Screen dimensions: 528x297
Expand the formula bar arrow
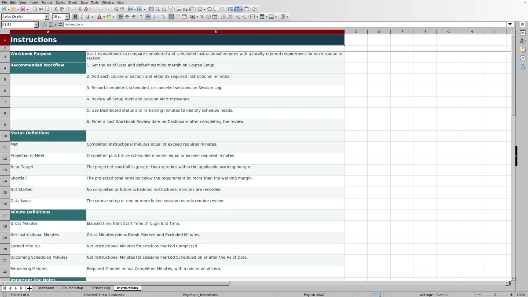(x=510, y=25)
